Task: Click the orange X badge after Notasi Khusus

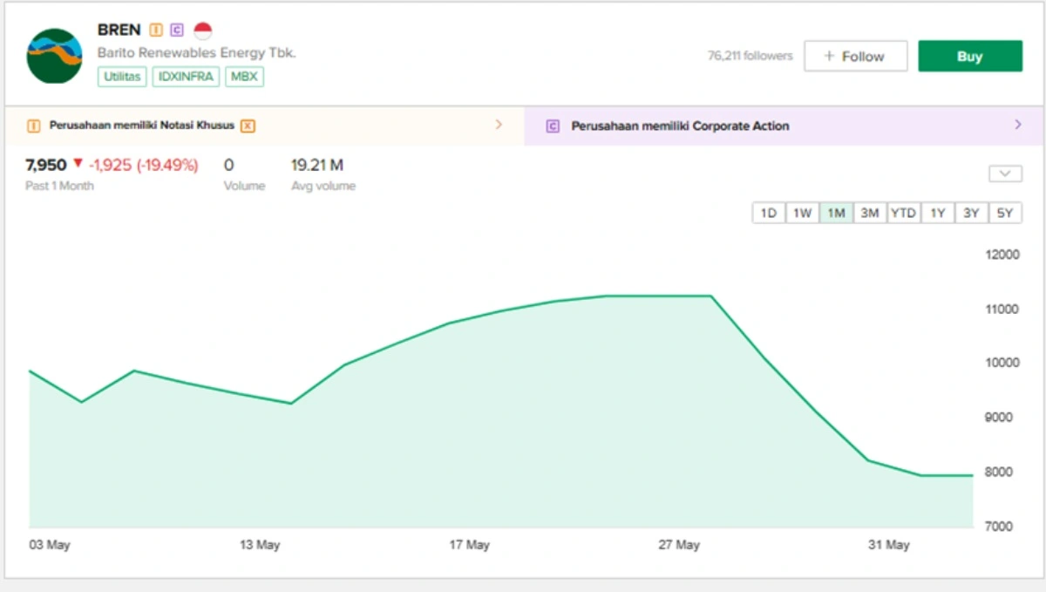Action: click(248, 126)
